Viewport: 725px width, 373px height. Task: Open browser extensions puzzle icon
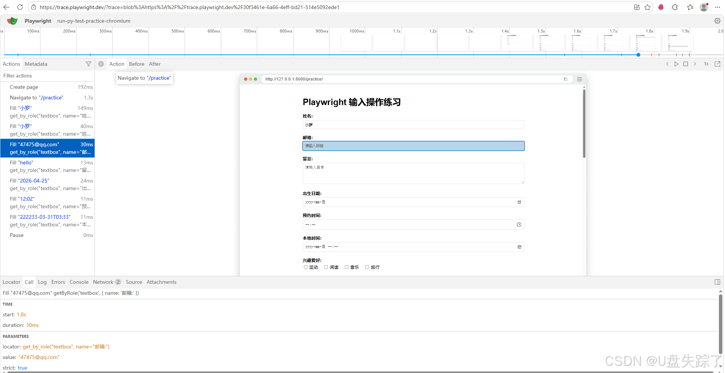pyautogui.click(x=675, y=7)
